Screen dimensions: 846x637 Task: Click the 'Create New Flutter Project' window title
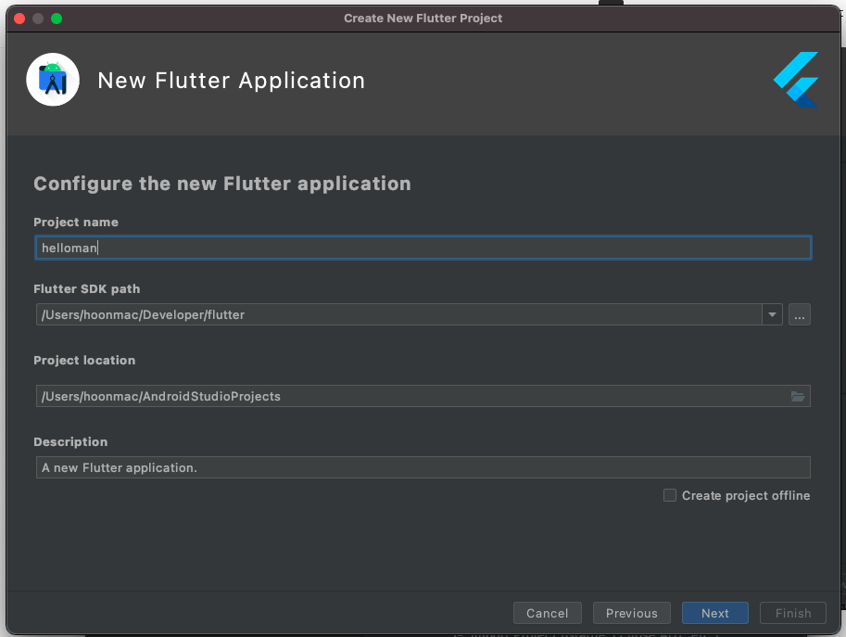(x=423, y=19)
